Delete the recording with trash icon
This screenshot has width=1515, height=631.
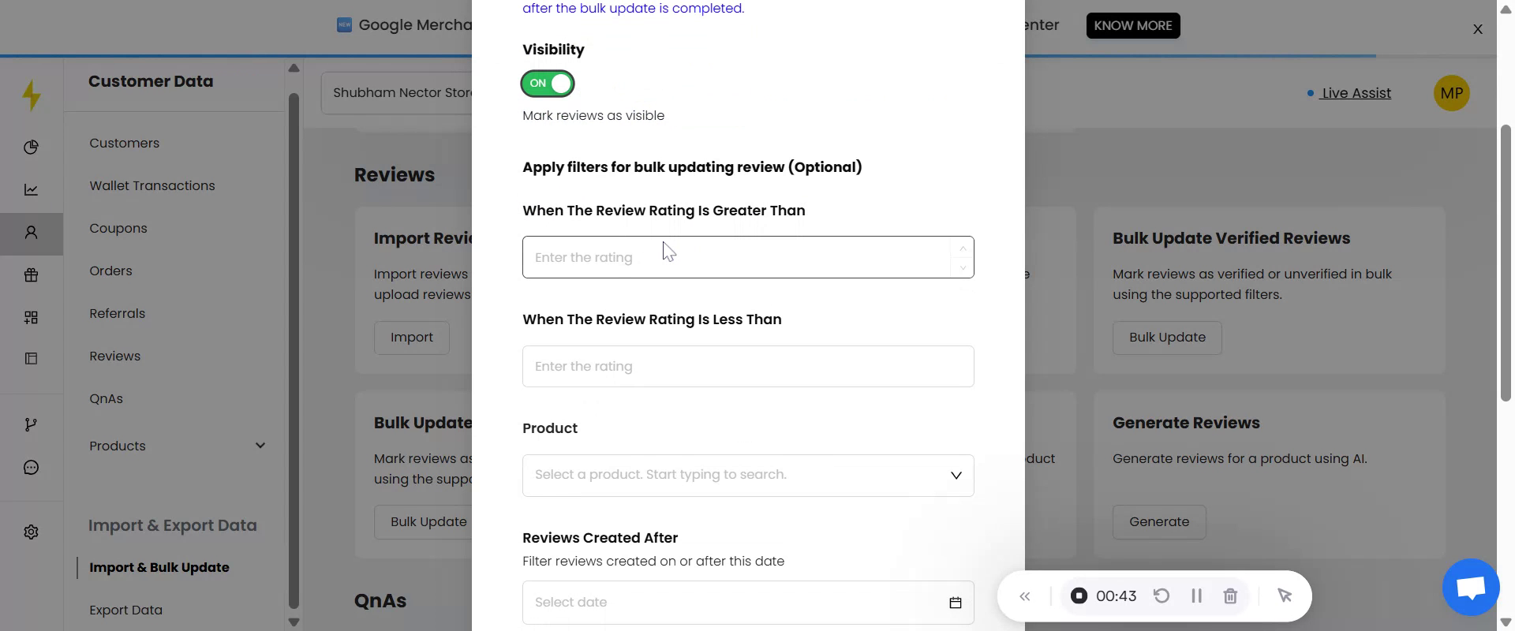tap(1230, 596)
